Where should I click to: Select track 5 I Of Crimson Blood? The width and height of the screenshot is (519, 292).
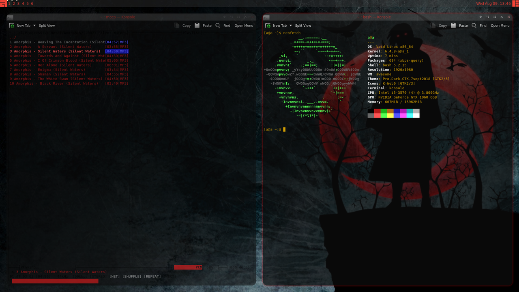coord(69,60)
